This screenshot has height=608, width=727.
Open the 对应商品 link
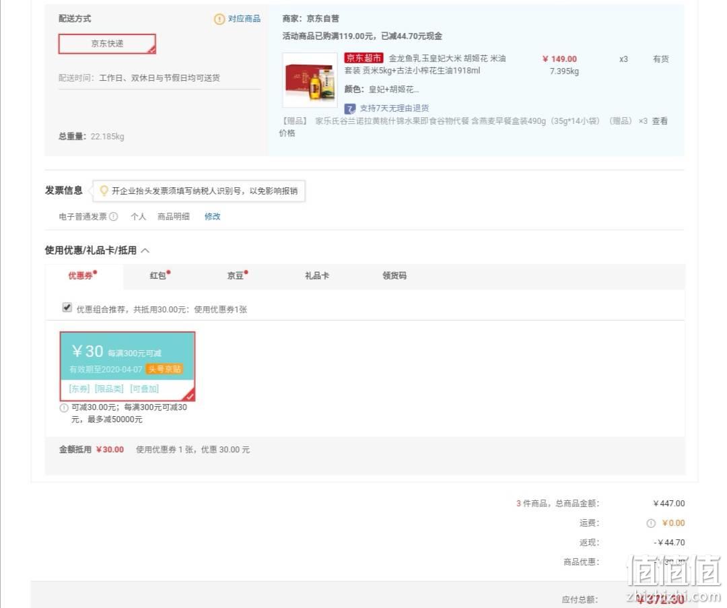pyautogui.click(x=244, y=19)
